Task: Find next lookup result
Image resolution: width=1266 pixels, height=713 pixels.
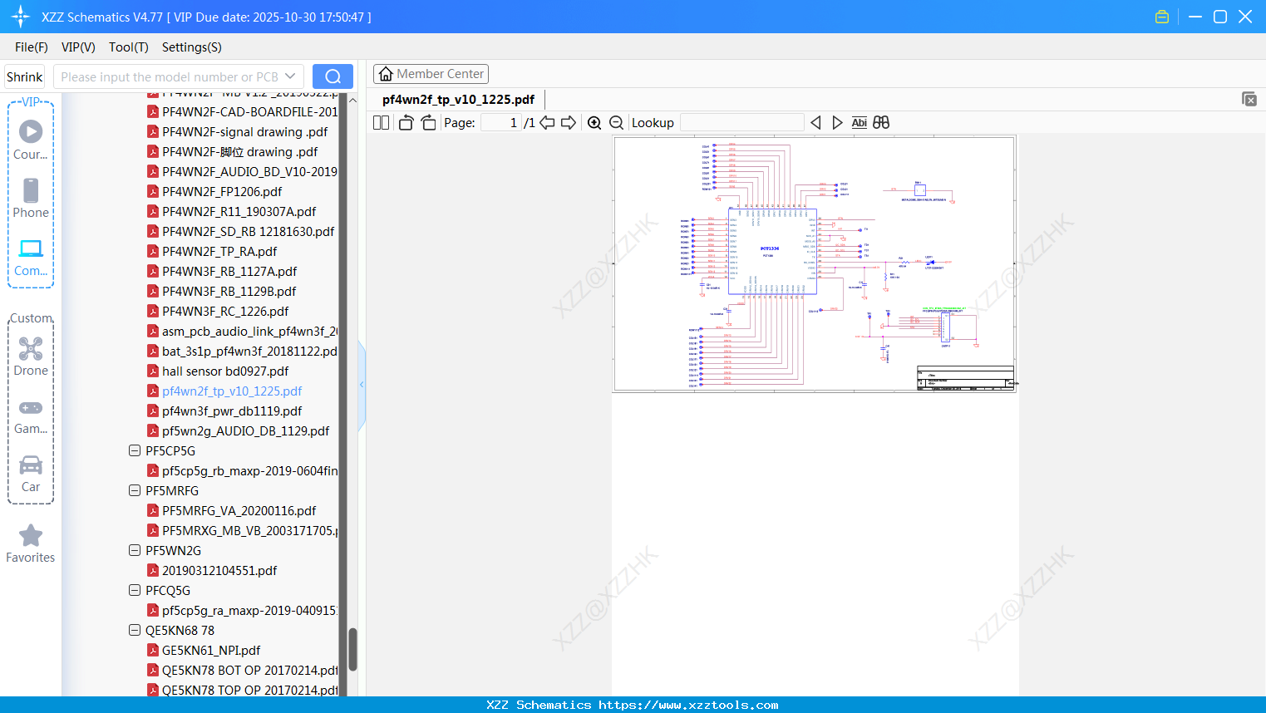Action: pos(837,122)
